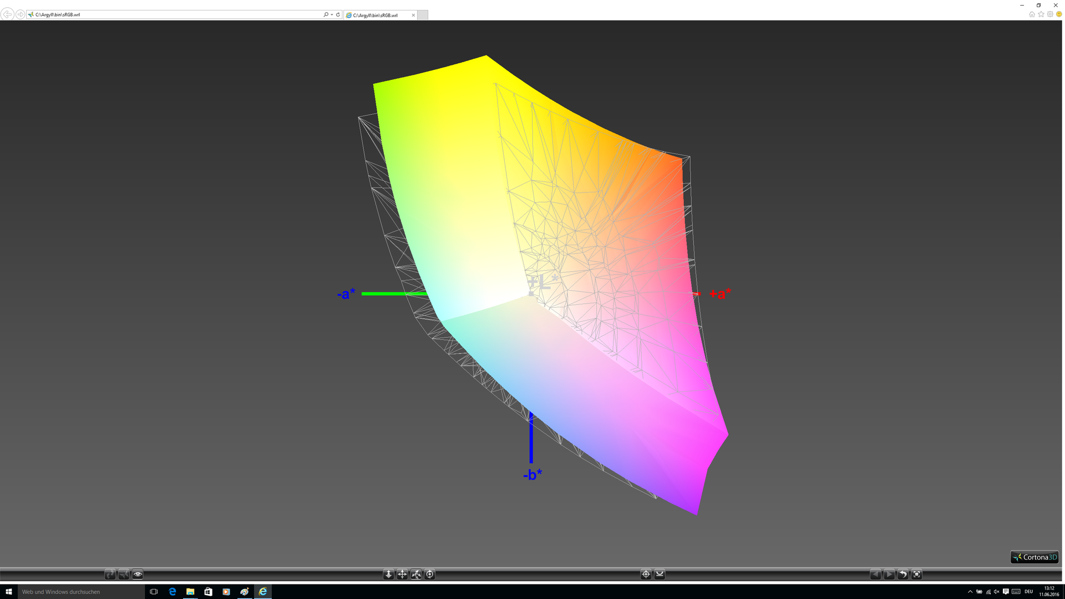Enable the Walk navigation mode
The width and height of the screenshot is (1065, 599).
[110, 575]
